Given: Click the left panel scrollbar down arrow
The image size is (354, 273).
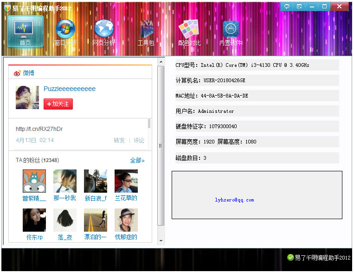Looking at the screenshot, I should [161, 241].
